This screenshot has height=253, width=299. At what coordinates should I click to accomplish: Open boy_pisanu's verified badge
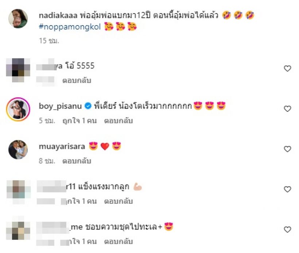[88, 106]
